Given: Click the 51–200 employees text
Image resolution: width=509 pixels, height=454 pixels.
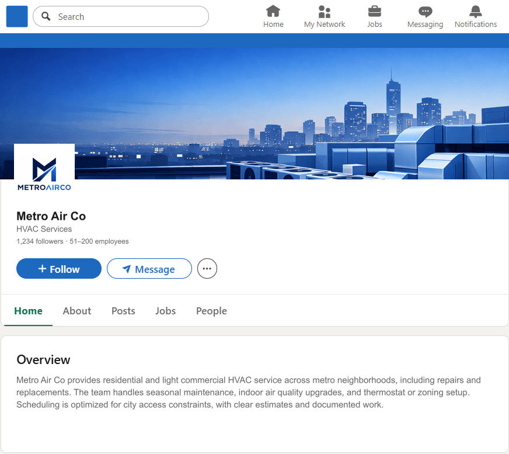Looking at the screenshot, I should click(99, 241).
